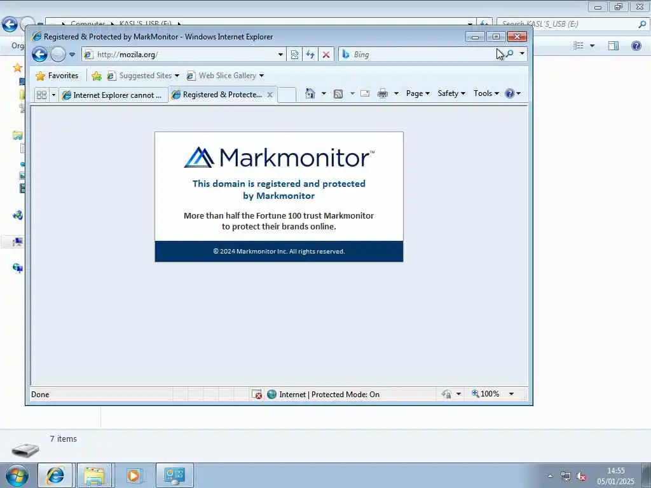The image size is (651, 488).
Task: Select the 'Registered & Protecte...' tab
Action: coord(218,95)
